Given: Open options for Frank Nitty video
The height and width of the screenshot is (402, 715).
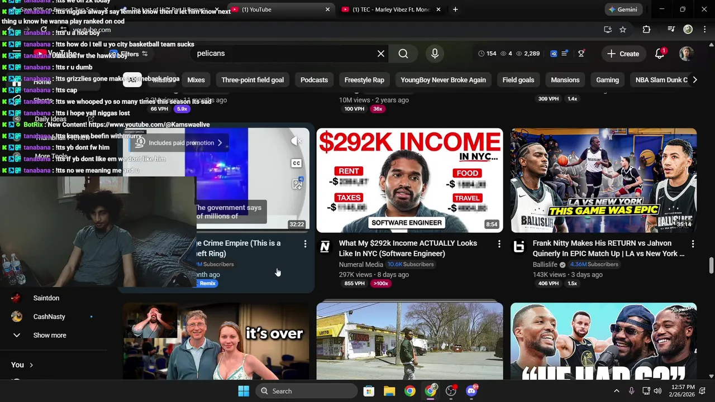Looking at the screenshot, I should (693, 244).
